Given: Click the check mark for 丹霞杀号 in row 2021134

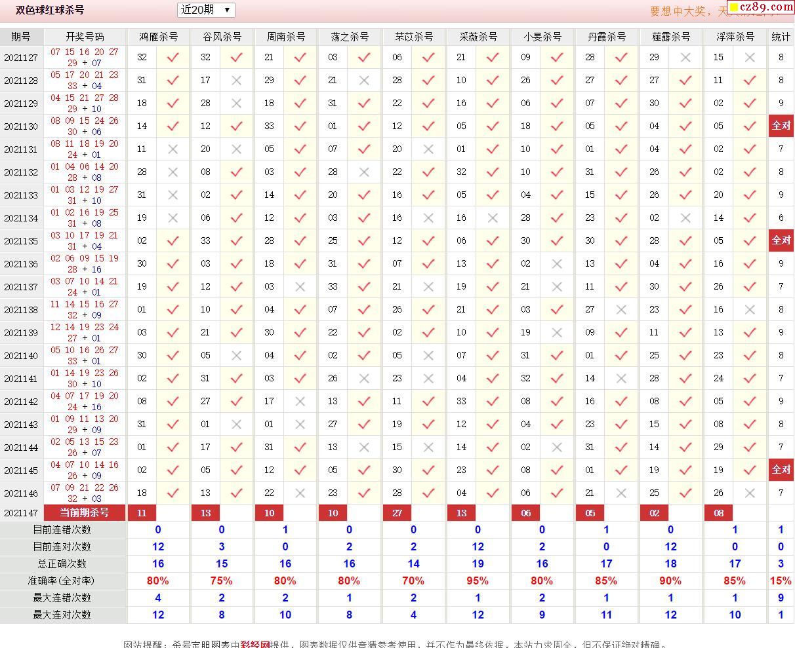Looking at the screenshot, I should [621, 218].
